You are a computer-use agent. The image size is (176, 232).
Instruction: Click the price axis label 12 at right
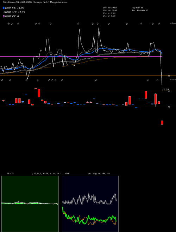pos(169,92)
